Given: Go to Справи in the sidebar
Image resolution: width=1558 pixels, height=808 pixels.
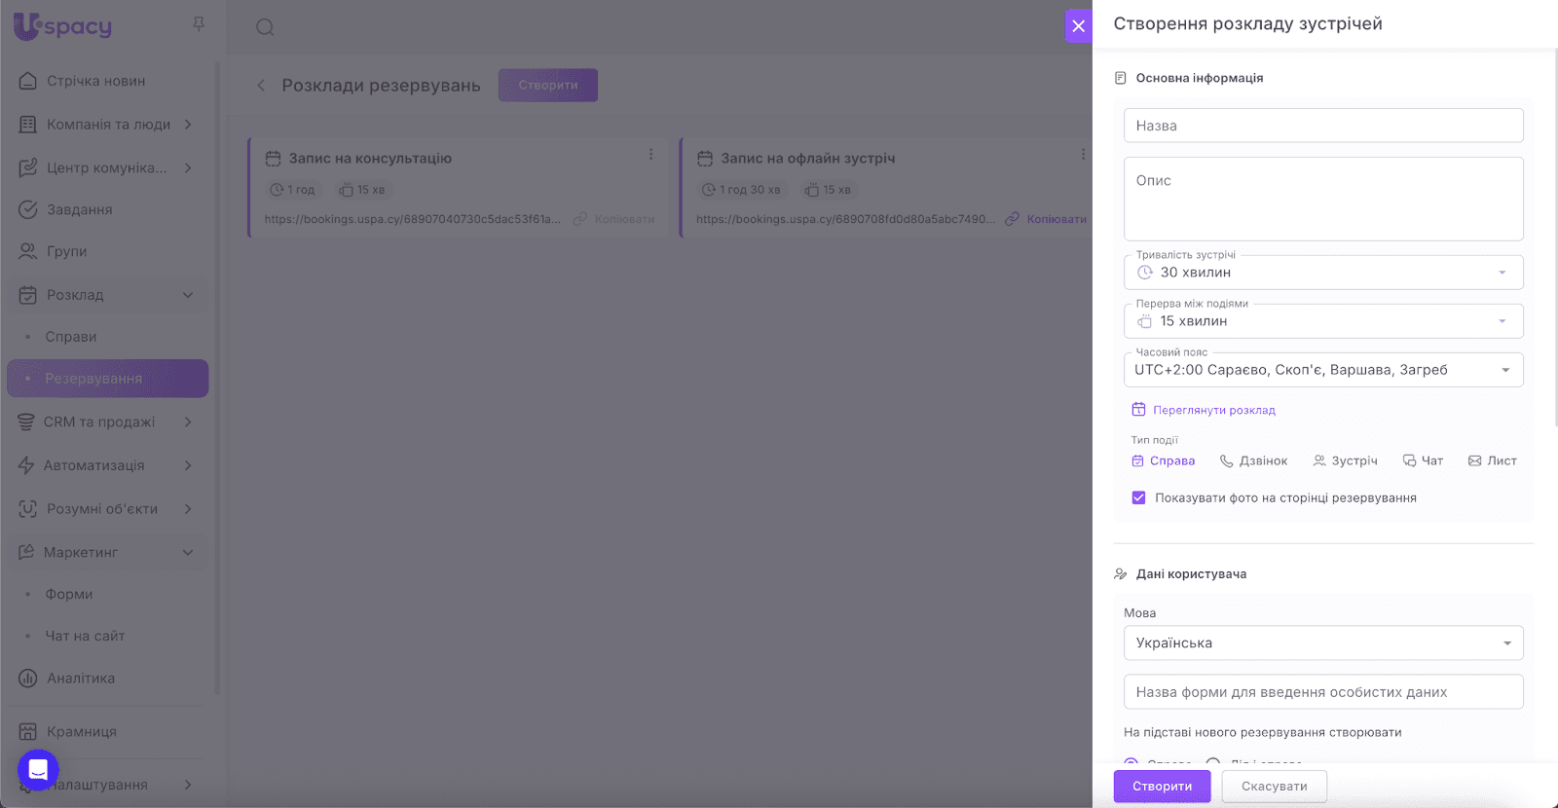Looking at the screenshot, I should tap(71, 337).
